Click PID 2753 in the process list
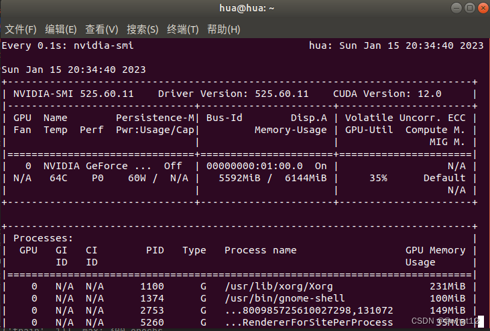 [x=152, y=310]
